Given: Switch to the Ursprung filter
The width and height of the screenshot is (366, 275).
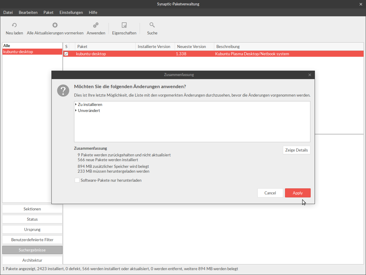Looking at the screenshot, I should 32,229.
